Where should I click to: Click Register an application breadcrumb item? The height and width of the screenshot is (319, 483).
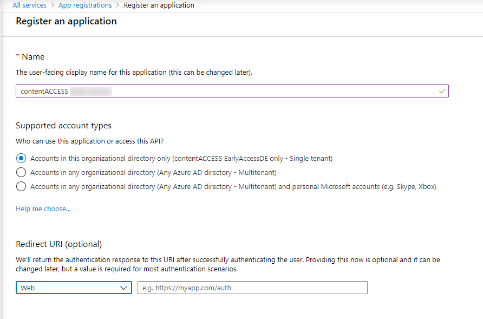(159, 5)
